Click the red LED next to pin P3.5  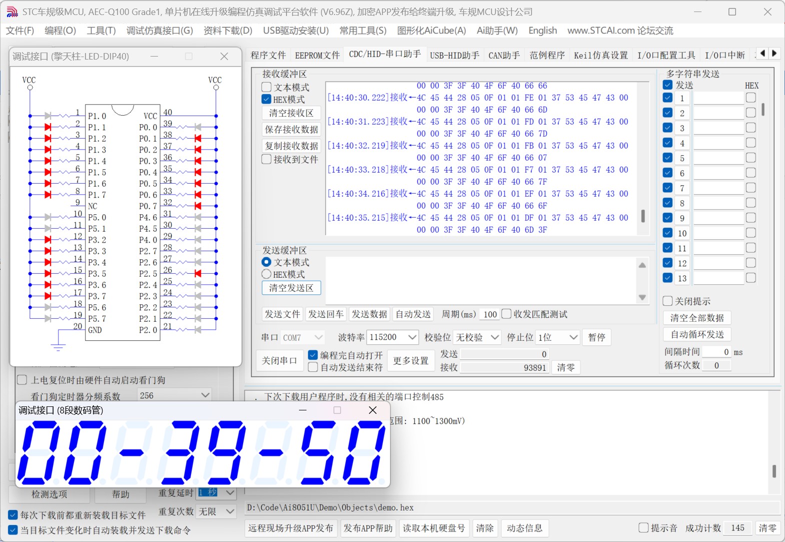(x=48, y=273)
